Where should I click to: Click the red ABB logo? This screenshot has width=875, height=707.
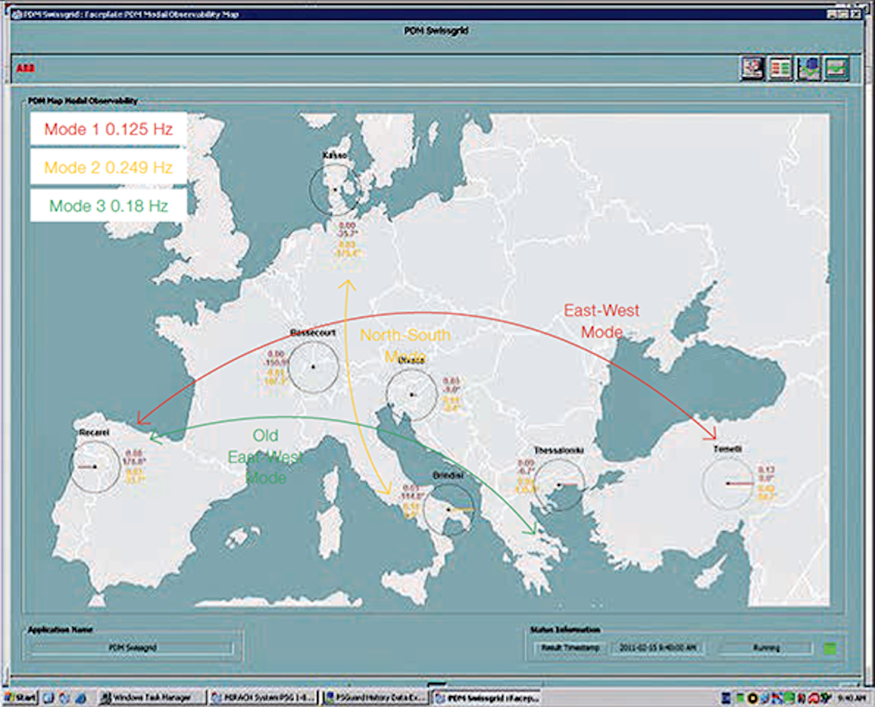(x=26, y=68)
